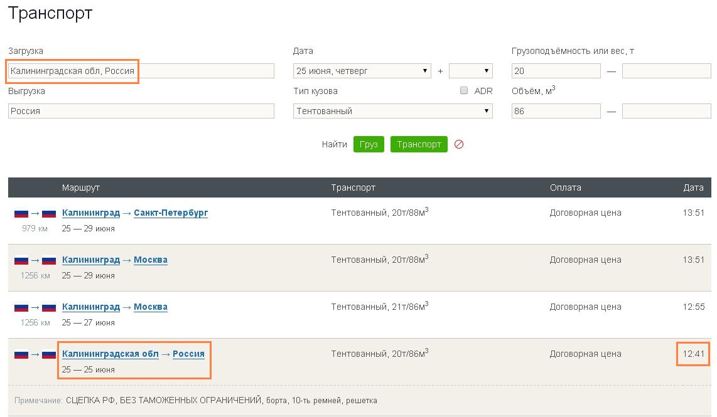Click the Загрузка location input field

(x=141, y=71)
